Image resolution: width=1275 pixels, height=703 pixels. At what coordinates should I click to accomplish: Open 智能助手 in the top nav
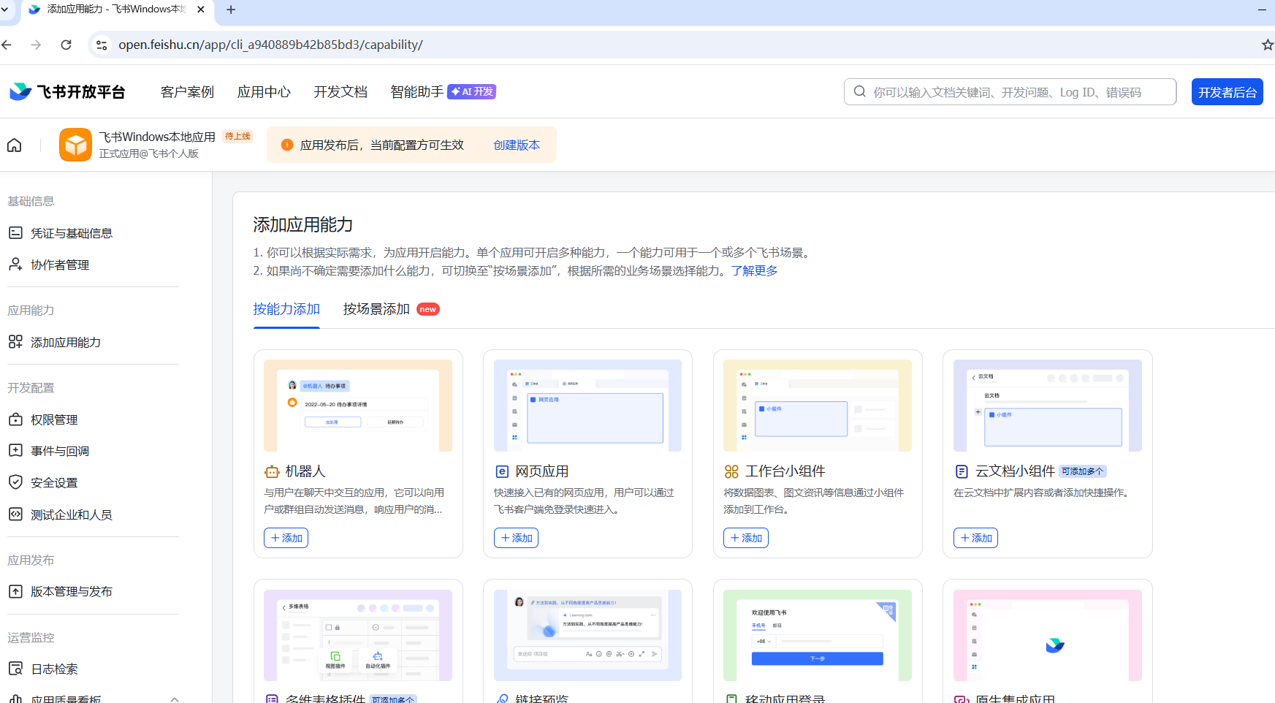tap(416, 92)
